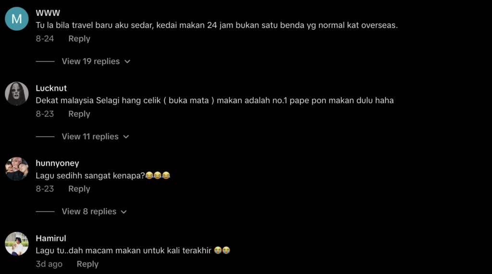This screenshot has height=274, width=492.
Task: Expand the View 19 replies chevron
Action: pyautogui.click(x=127, y=62)
